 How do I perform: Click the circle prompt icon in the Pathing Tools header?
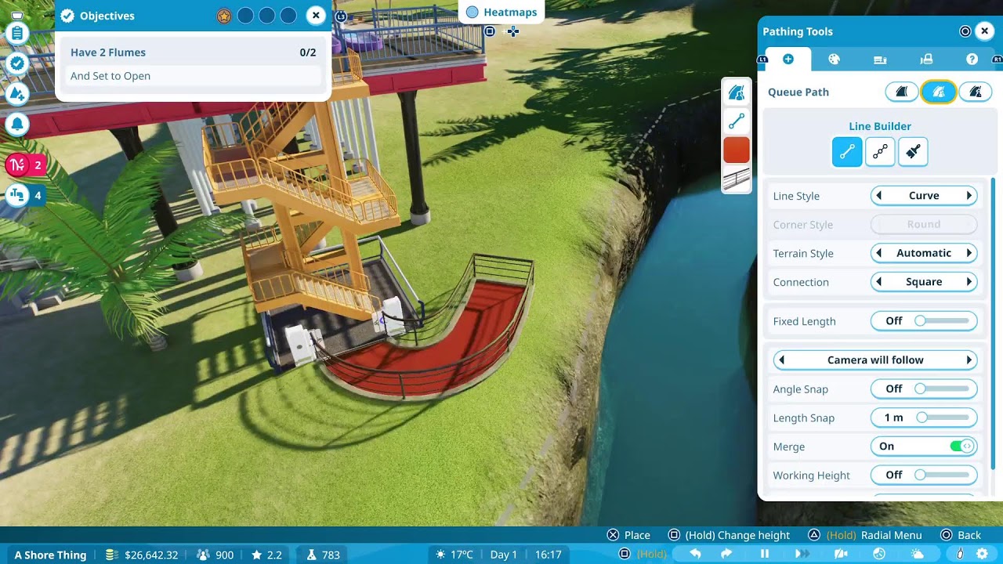click(965, 31)
